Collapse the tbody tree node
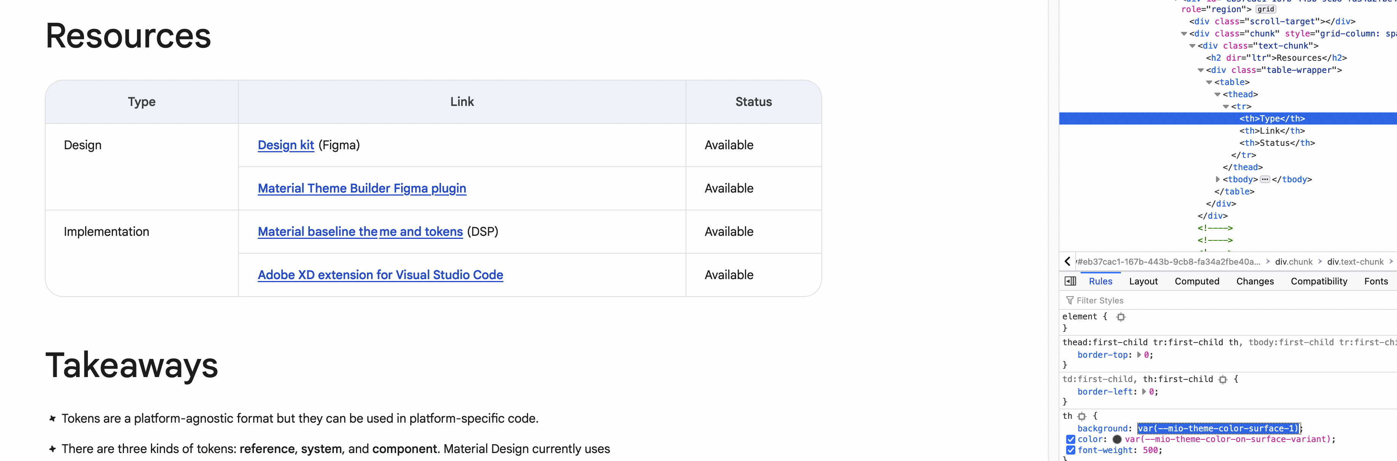Viewport: 1397px width, 461px height. point(1218,179)
